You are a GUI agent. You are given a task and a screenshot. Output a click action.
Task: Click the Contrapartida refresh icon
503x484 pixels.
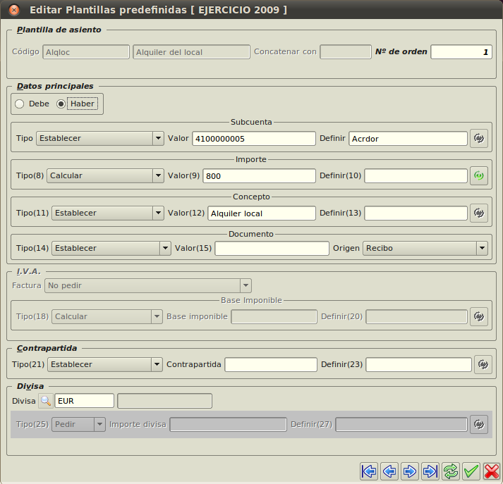(x=483, y=364)
